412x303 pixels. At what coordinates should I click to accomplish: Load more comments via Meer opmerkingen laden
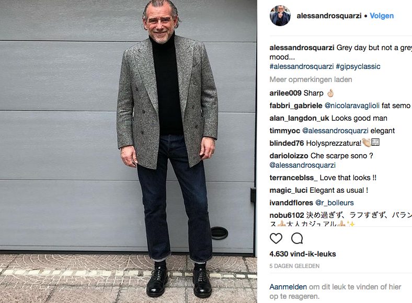[x=311, y=79]
